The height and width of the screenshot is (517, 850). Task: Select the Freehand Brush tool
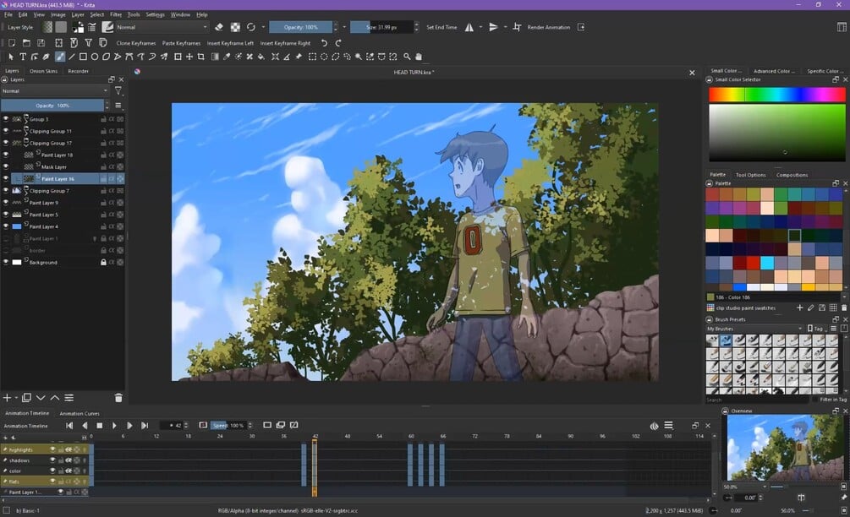point(60,57)
